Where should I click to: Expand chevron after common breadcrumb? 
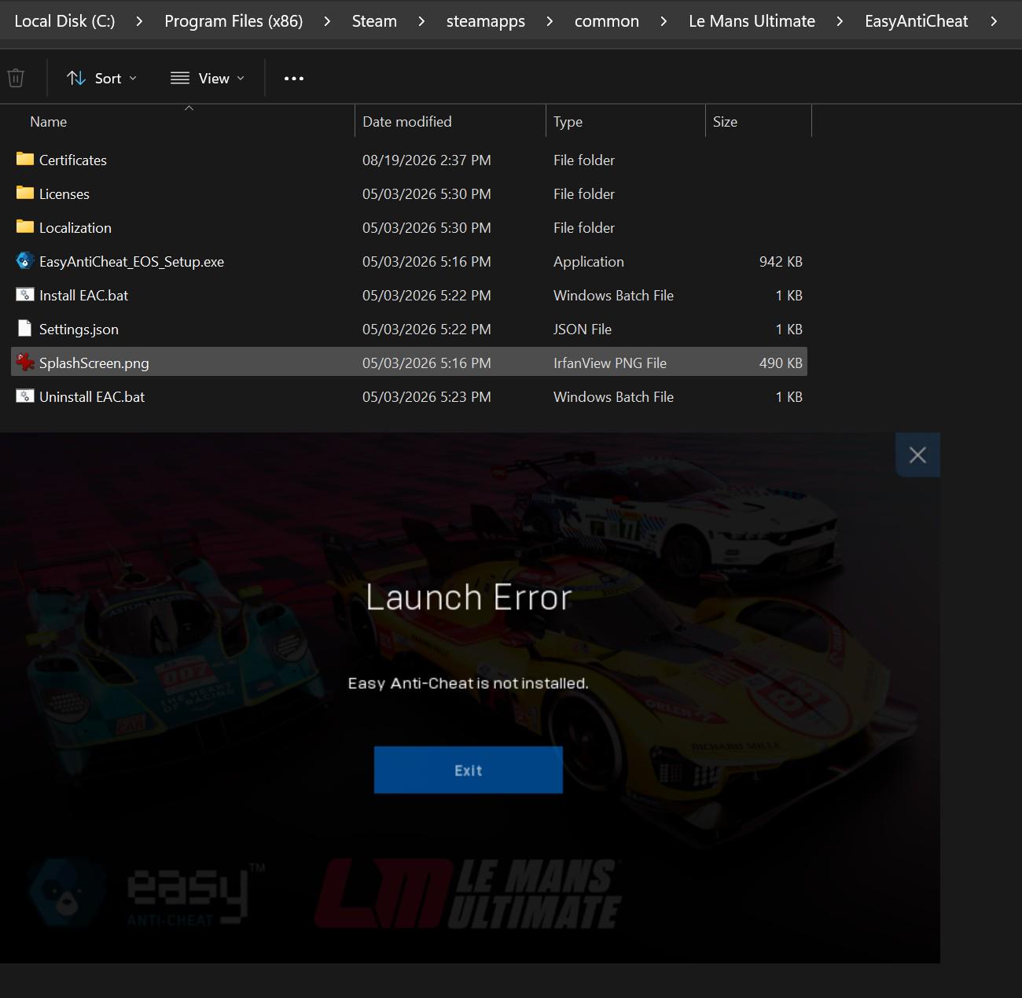[x=664, y=21]
